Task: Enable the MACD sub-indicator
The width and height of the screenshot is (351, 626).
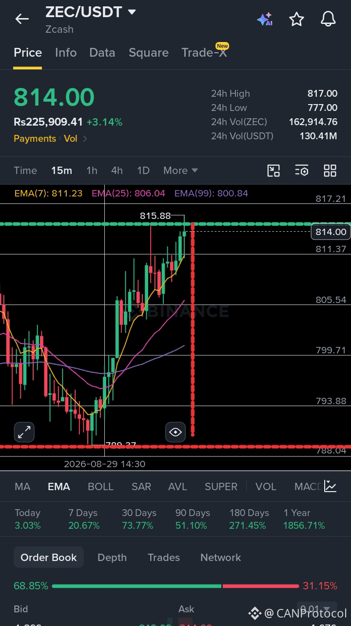Action: pyautogui.click(x=309, y=487)
